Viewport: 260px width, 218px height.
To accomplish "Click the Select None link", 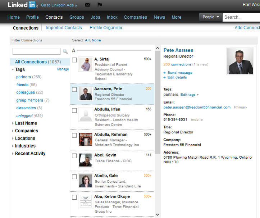I will (96, 40).
